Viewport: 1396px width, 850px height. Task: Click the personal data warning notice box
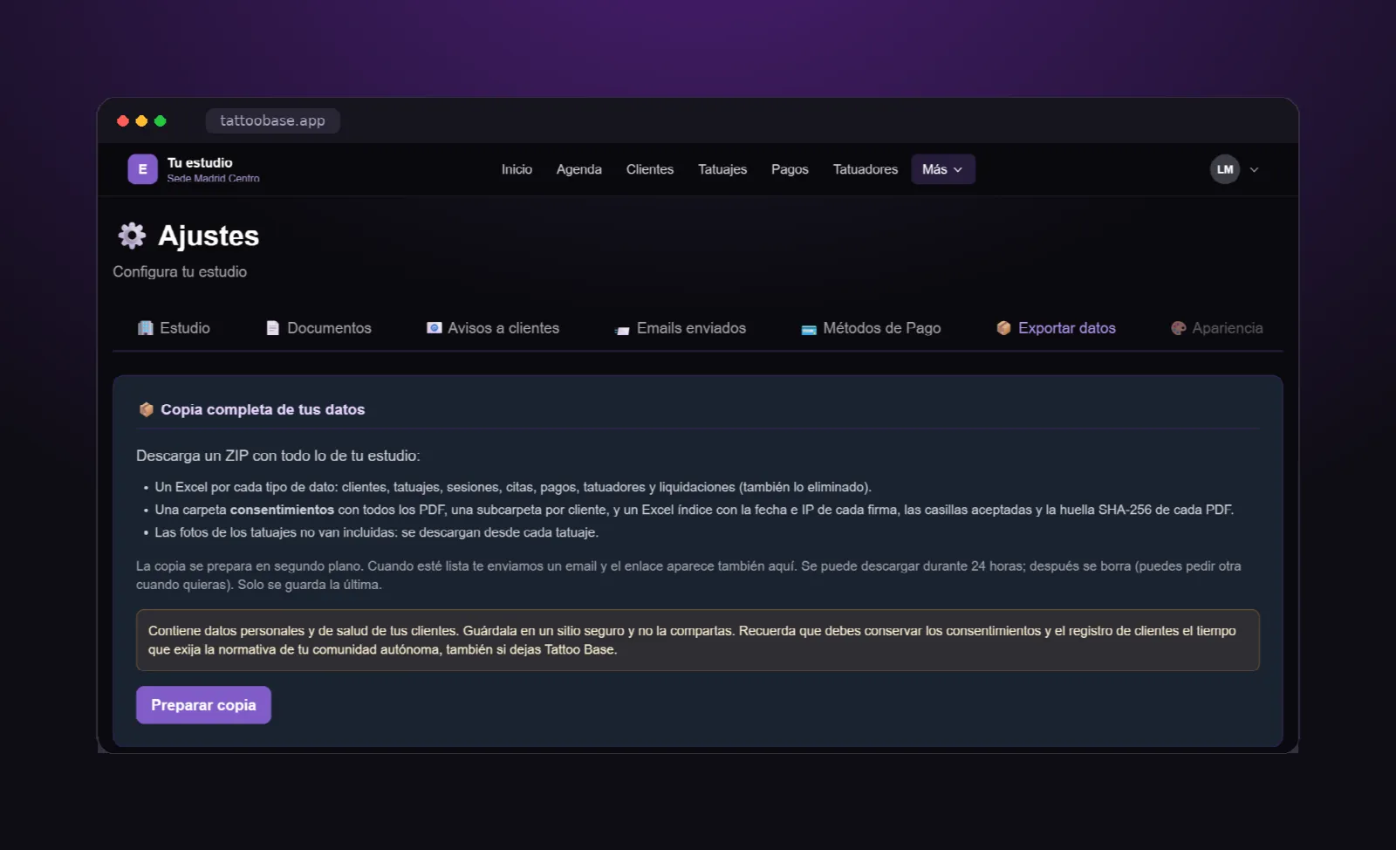tap(698, 640)
